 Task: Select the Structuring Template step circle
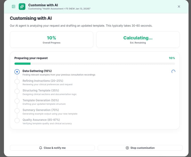17,91
